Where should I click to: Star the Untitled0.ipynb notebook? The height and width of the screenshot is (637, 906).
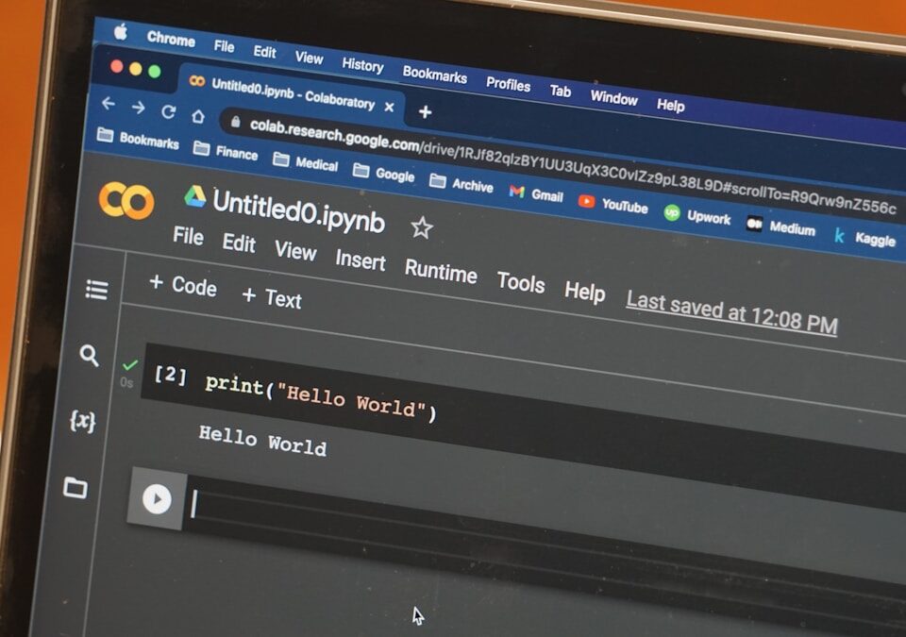coord(422,227)
